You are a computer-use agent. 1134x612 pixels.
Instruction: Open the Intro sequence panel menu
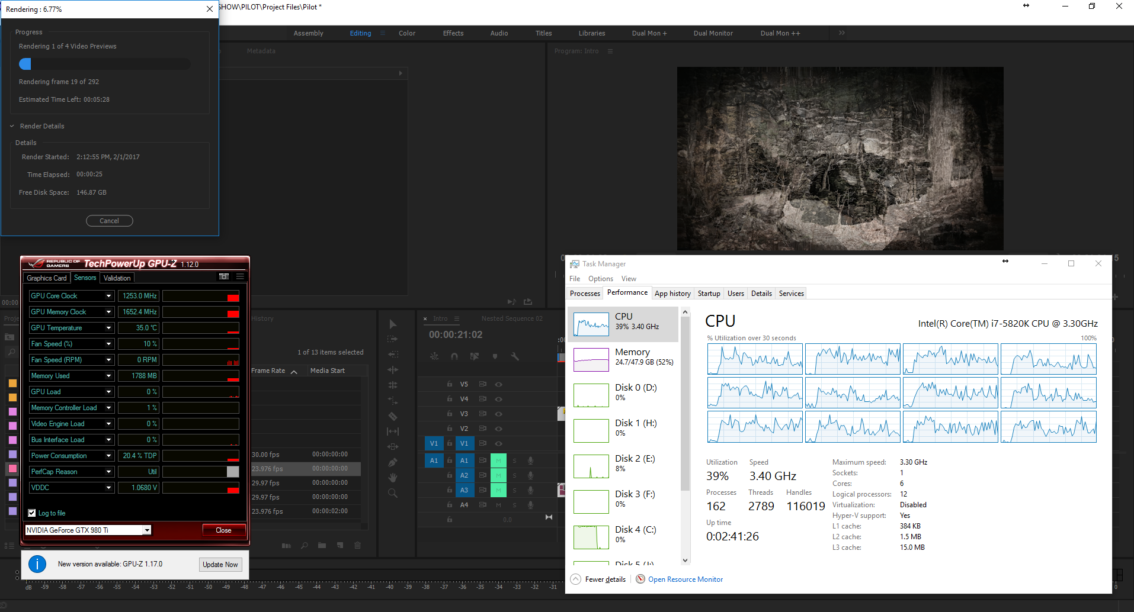[457, 318]
